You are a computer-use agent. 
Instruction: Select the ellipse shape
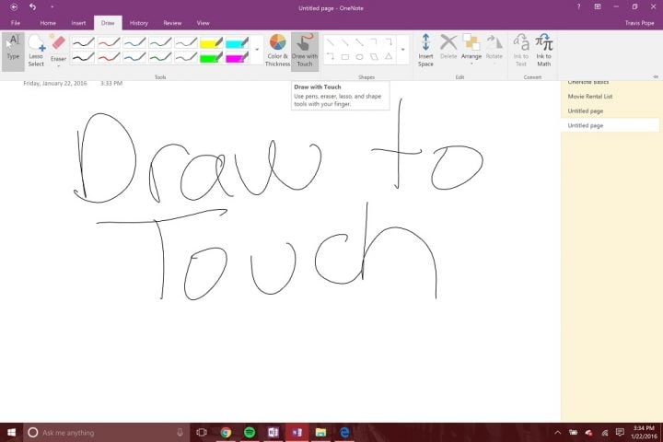point(359,57)
